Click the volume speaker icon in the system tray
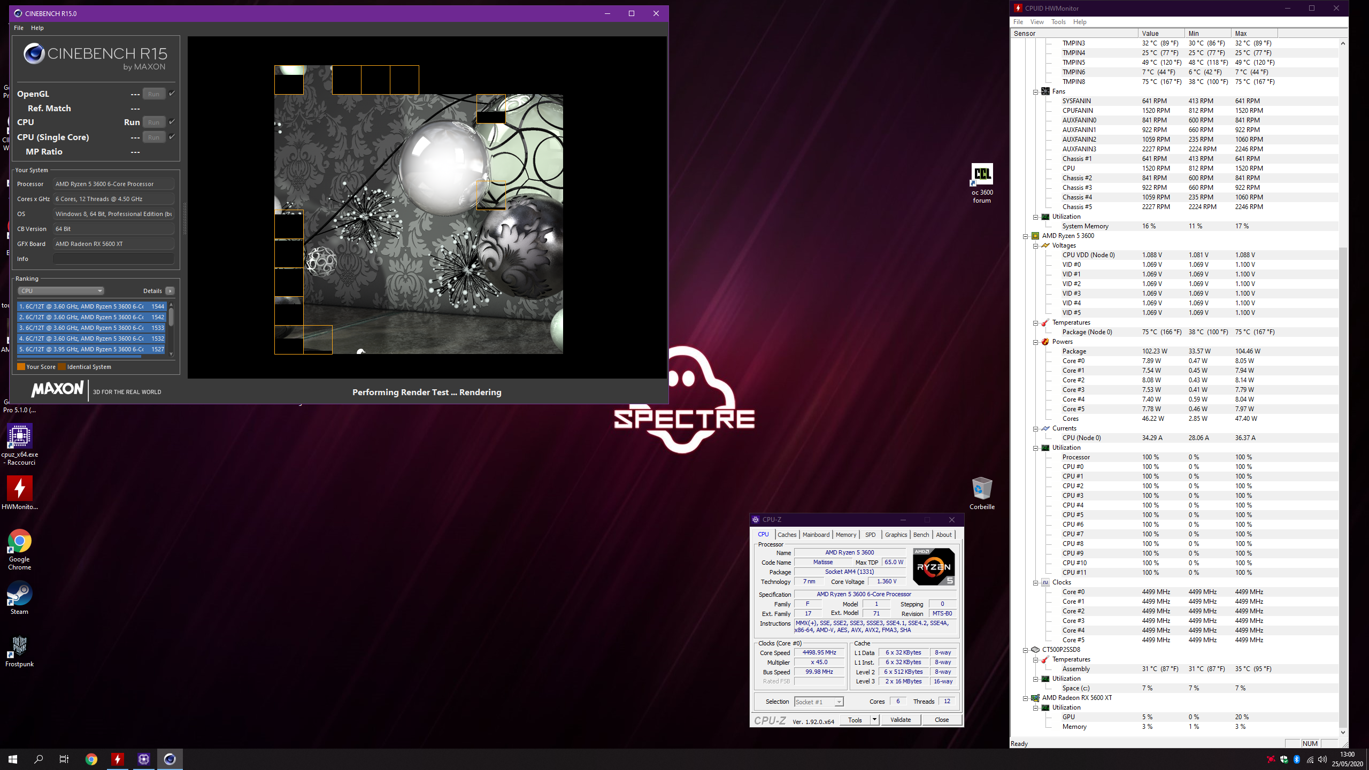The height and width of the screenshot is (770, 1369). pyautogui.click(x=1322, y=759)
